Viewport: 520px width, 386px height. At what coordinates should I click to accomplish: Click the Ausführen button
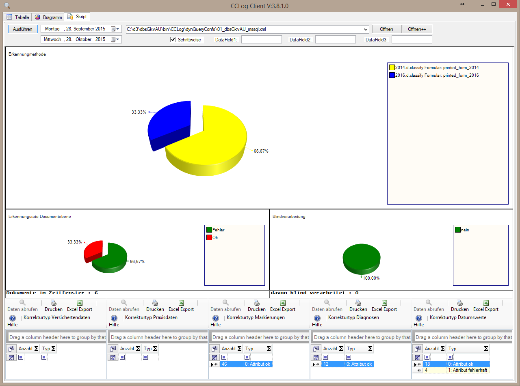(23, 29)
